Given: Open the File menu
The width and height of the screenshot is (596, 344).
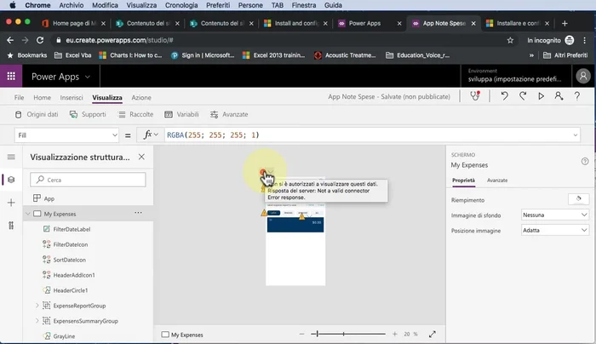Looking at the screenshot, I should pyautogui.click(x=19, y=98).
